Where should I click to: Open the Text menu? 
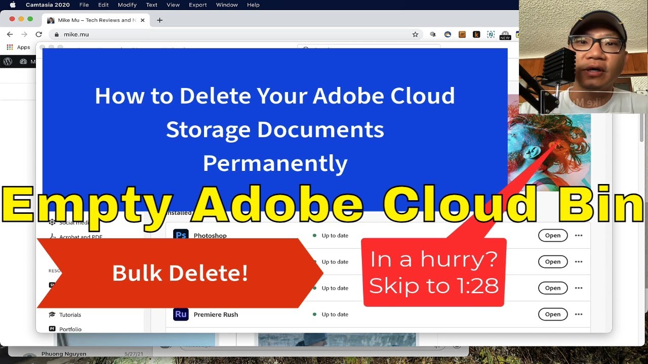(151, 5)
